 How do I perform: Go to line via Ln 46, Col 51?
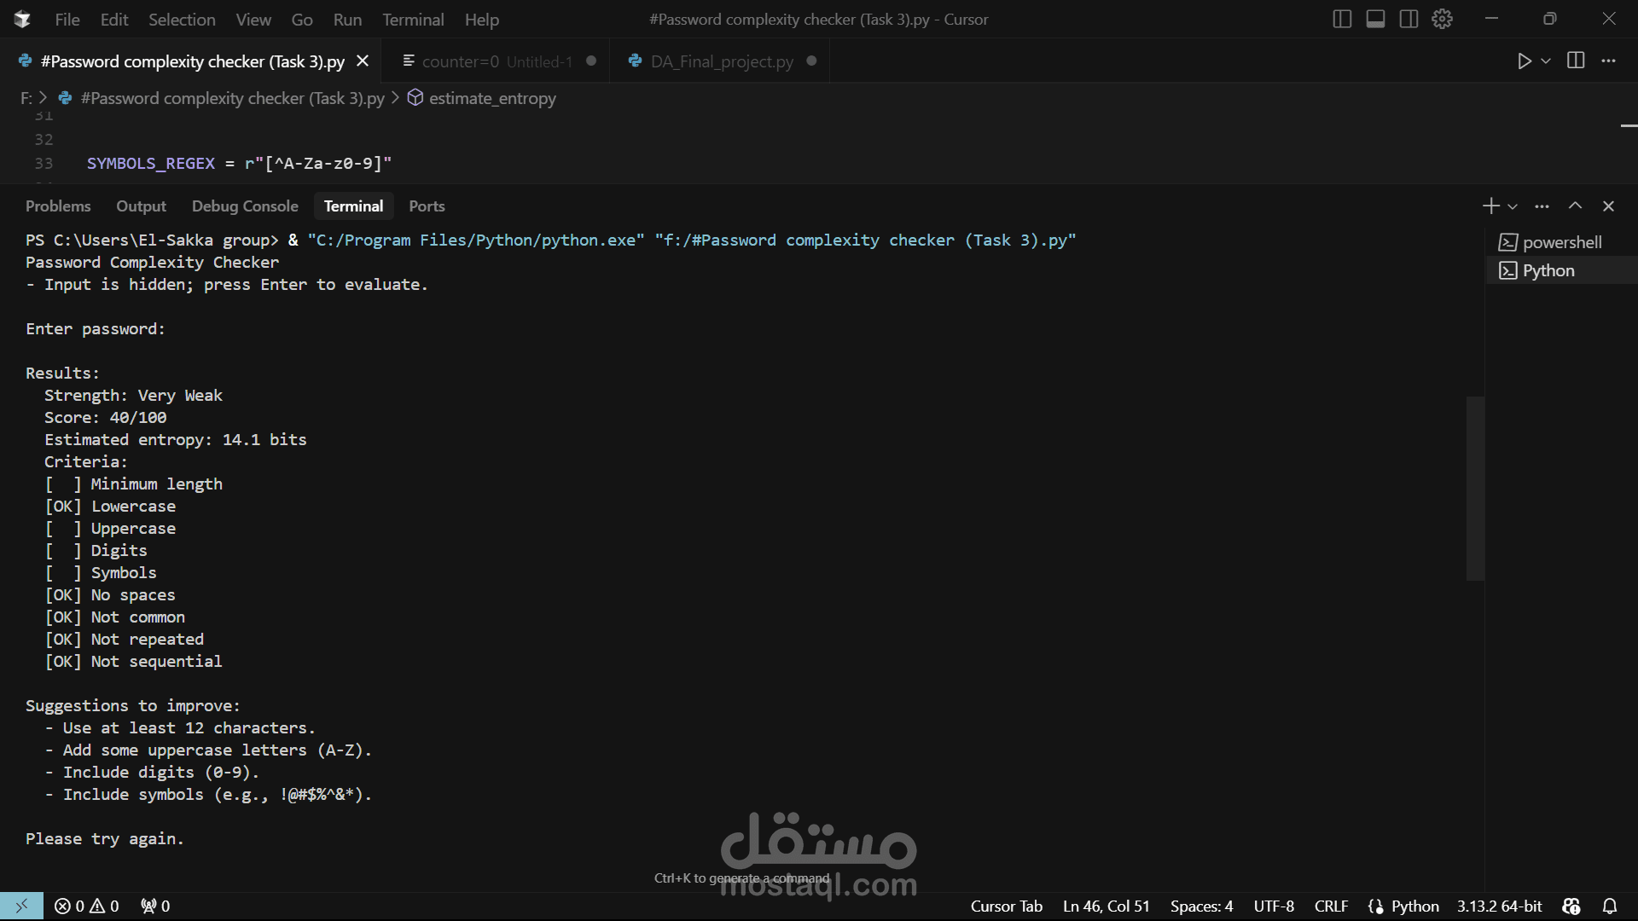tap(1106, 906)
